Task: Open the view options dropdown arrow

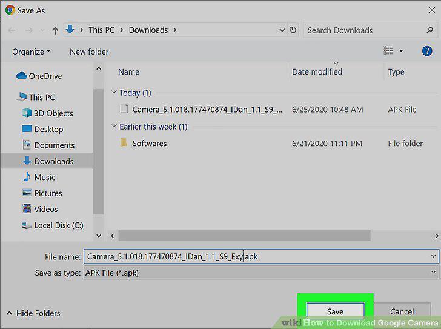Action: pyautogui.click(x=401, y=51)
